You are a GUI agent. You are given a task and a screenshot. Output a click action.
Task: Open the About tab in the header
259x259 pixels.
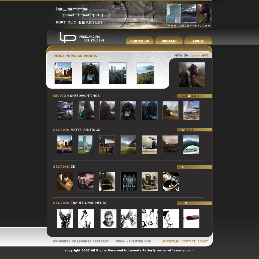(x=198, y=41)
